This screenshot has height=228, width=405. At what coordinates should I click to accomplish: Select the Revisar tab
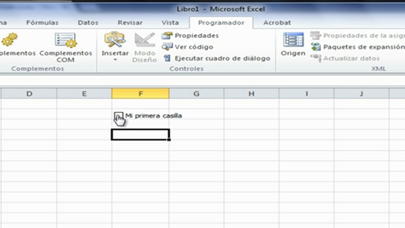130,23
